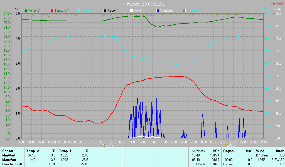This screenshot has width=285, height=167.
Task: Click the 1015.1 minimum pressure value
Action: click(215, 155)
